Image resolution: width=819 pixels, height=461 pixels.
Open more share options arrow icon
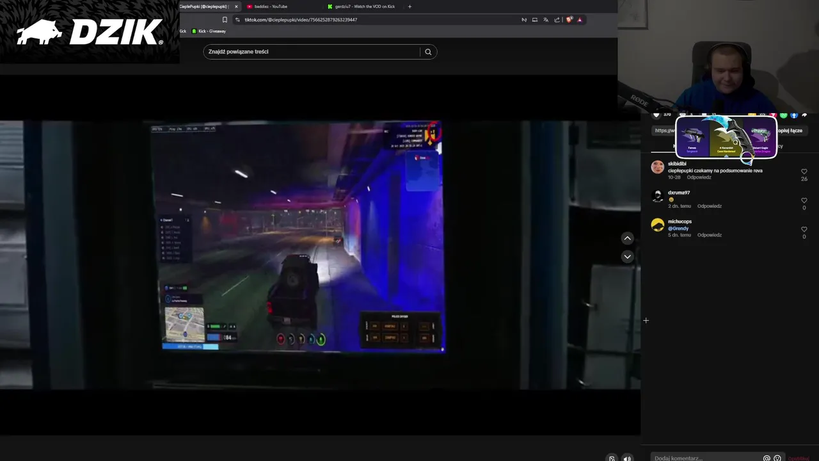[x=804, y=115]
